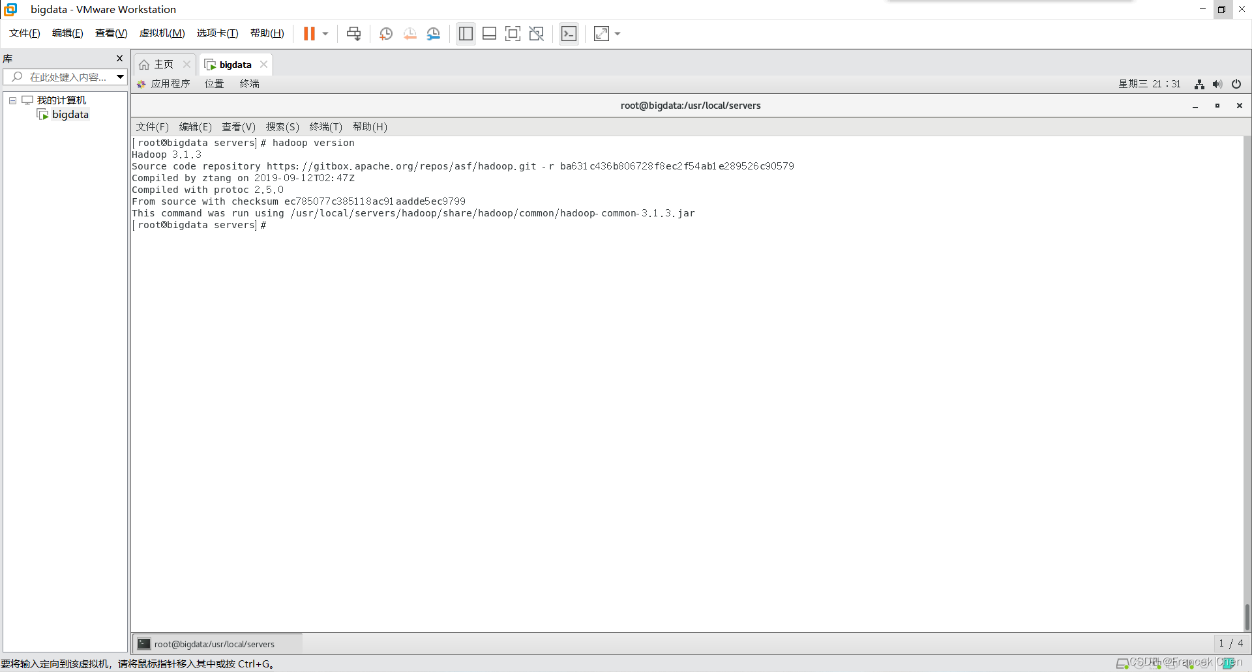Open the terminal 终端(T) menu

[x=325, y=126]
